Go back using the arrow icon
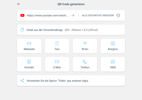The image size is (142, 100). [19, 4]
